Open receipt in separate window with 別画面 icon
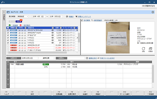The width and height of the screenshot is (157, 99). pos(150,49)
